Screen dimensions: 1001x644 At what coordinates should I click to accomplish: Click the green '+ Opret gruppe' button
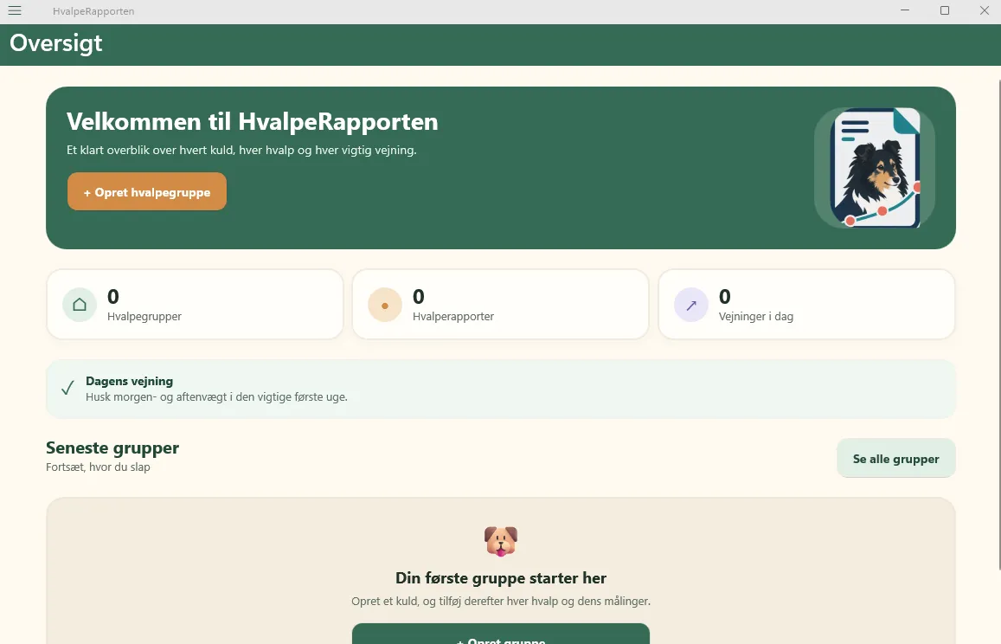coord(500,634)
